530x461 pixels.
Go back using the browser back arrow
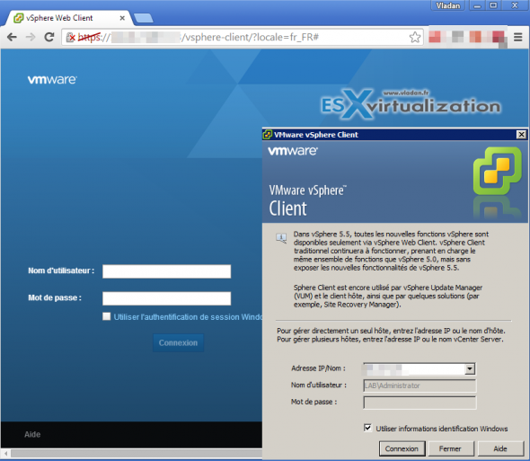click(x=12, y=37)
